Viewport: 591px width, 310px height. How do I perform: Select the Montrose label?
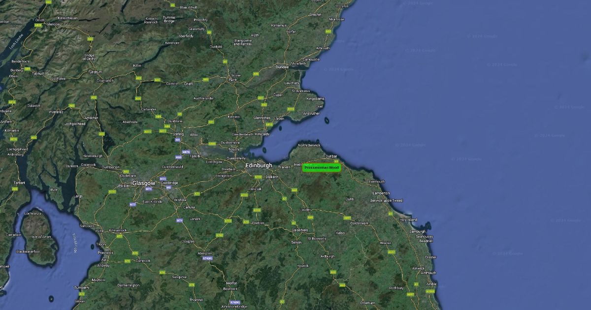pyautogui.click(x=337, y=19)
